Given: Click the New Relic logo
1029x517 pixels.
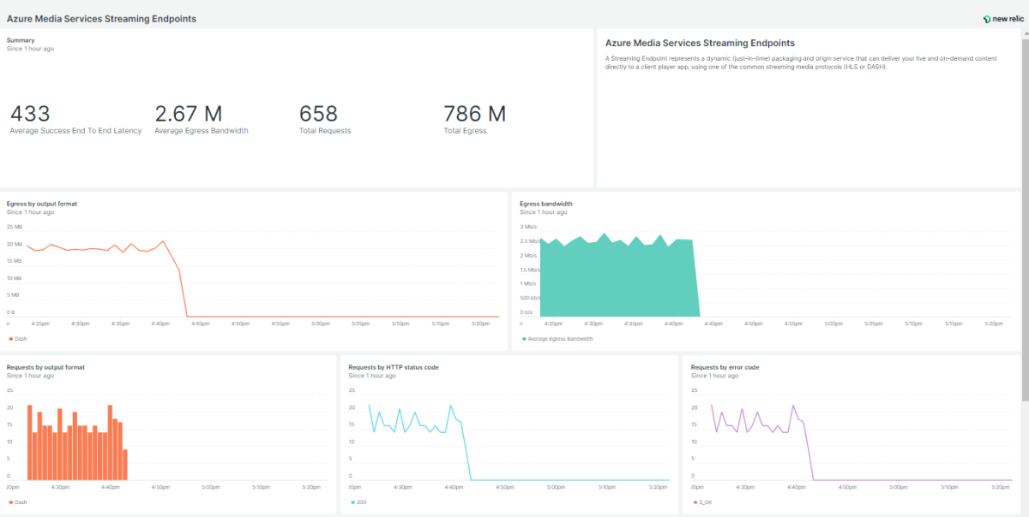Looking at the screenshot, I should coord(1002,18).
